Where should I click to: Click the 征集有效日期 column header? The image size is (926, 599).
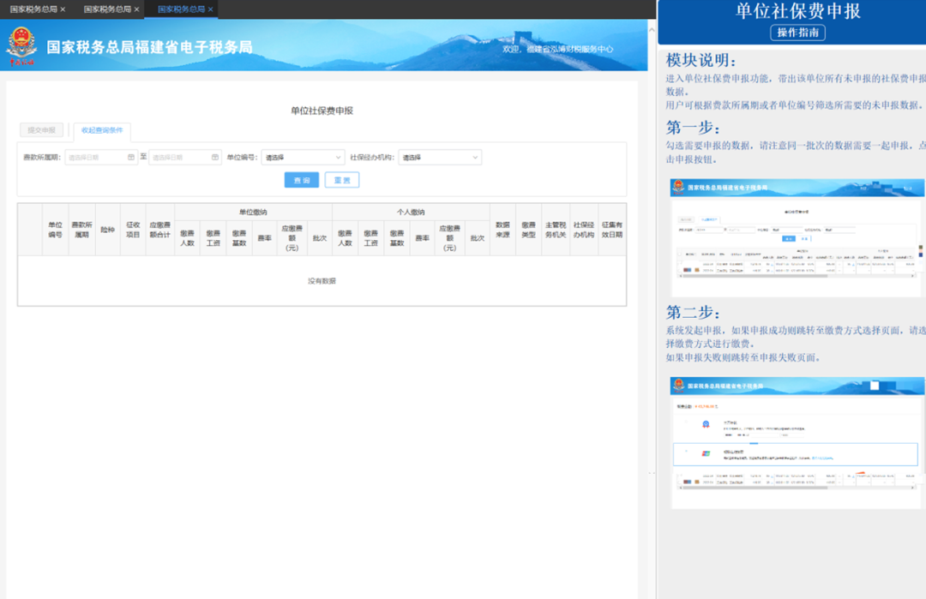[612, 230]
